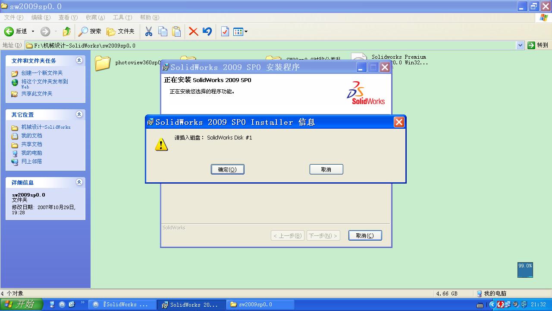Collapse the 文件和文件夹任务 panel
552x311 pixels.
(79, 60)
